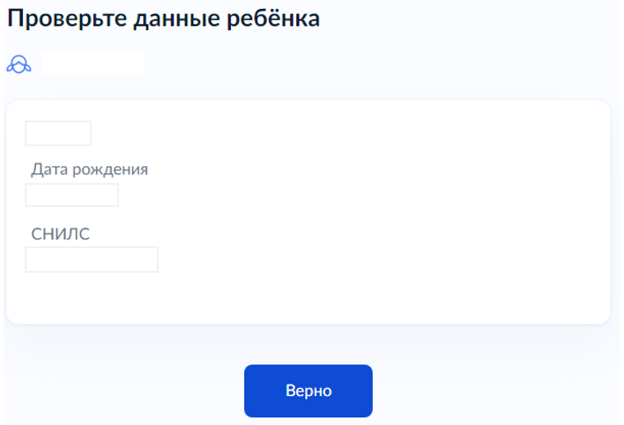Image resolution: width=624 pixels, height=425 pixels.
Task: Click the "Дата рождения" label
Action: coord(90,170)
